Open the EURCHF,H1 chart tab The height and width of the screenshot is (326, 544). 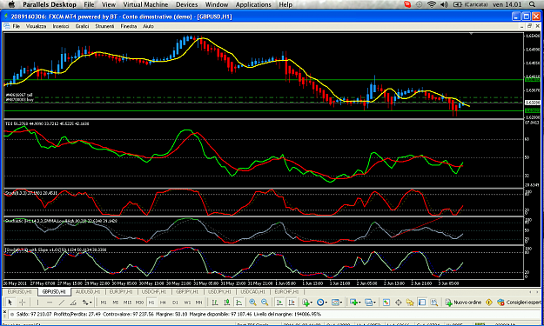(286, 292)
